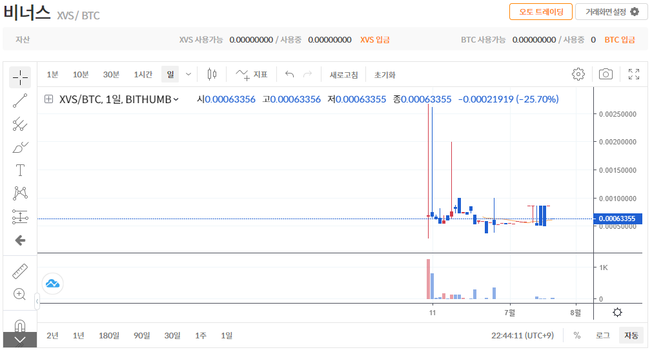This screenshot has width=652, height=350.
Task: Take a chart snapshot with camera icon
Action: (606, 74)
